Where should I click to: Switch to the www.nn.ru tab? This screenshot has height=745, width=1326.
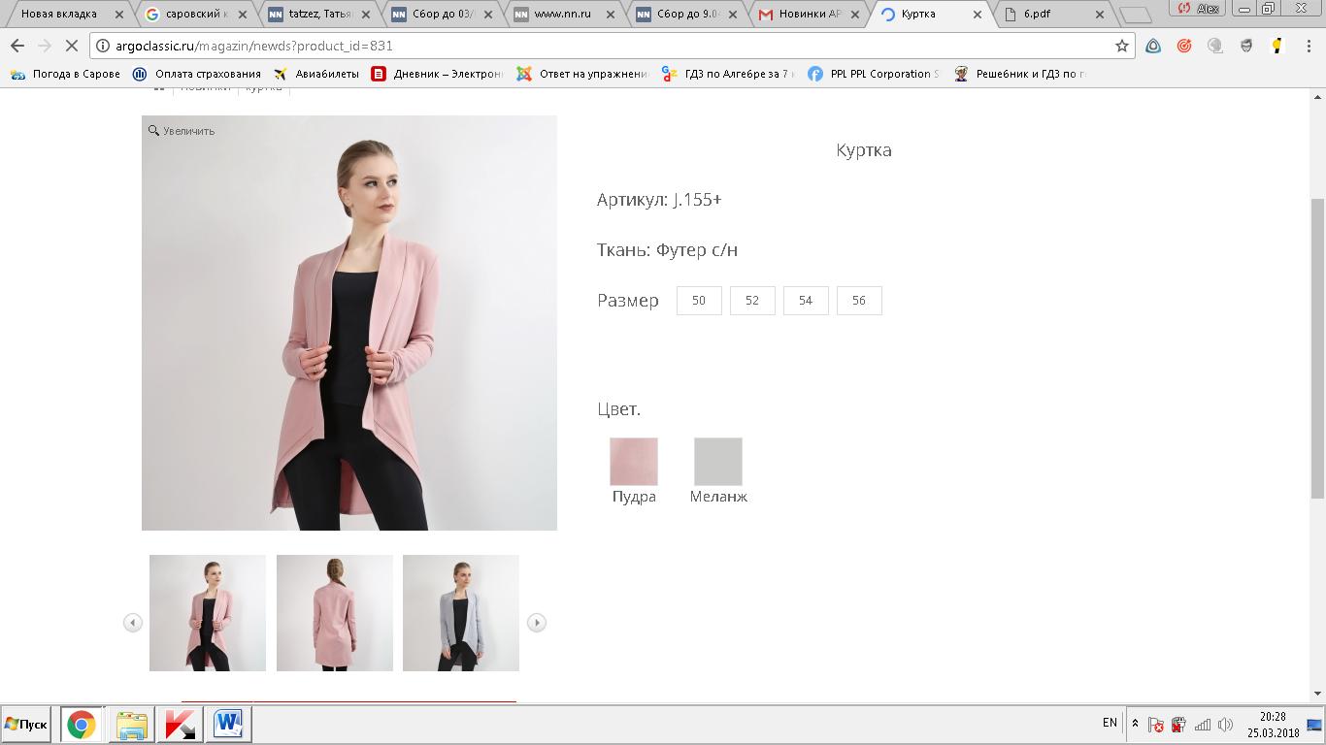click(565, 15)
